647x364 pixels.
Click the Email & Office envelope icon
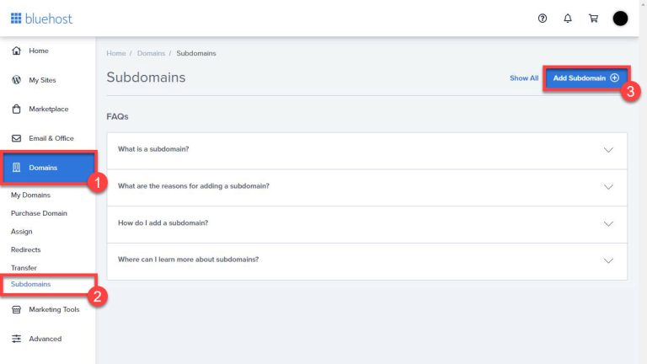click(x=16, y=138)
